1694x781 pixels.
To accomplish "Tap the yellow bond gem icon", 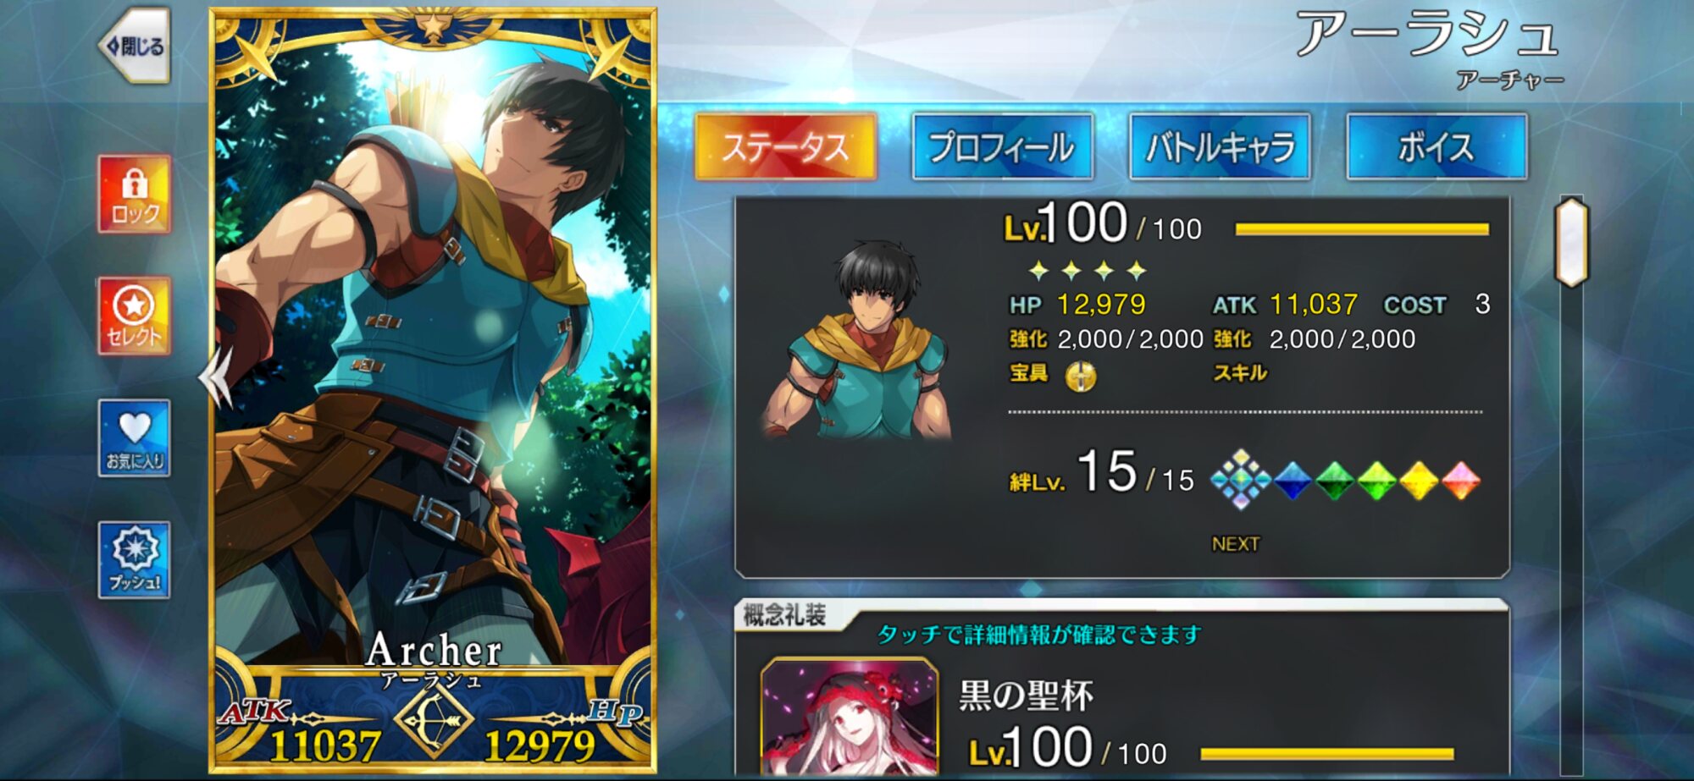I will [1419, 481].
